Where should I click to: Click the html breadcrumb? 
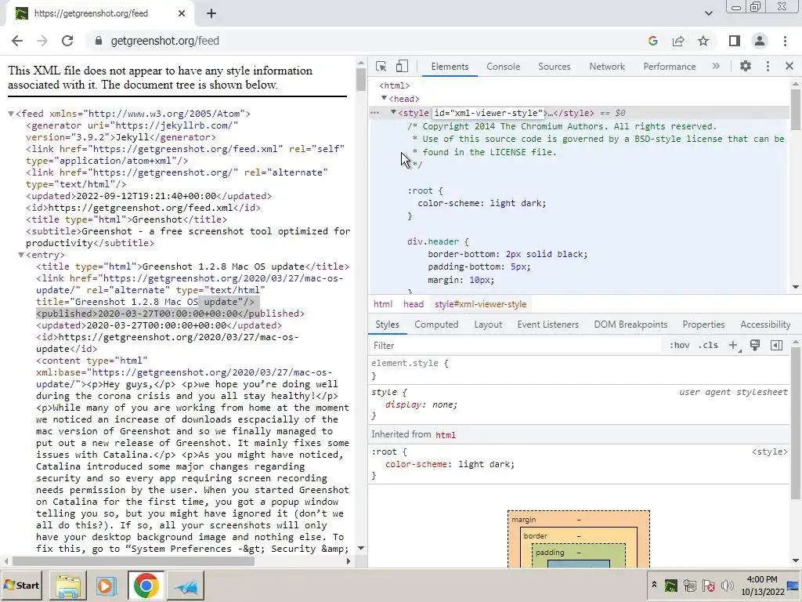[x=382, y=304]
